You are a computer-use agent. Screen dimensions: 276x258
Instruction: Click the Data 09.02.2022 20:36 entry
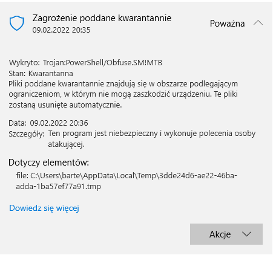click(x=48, y=123)
